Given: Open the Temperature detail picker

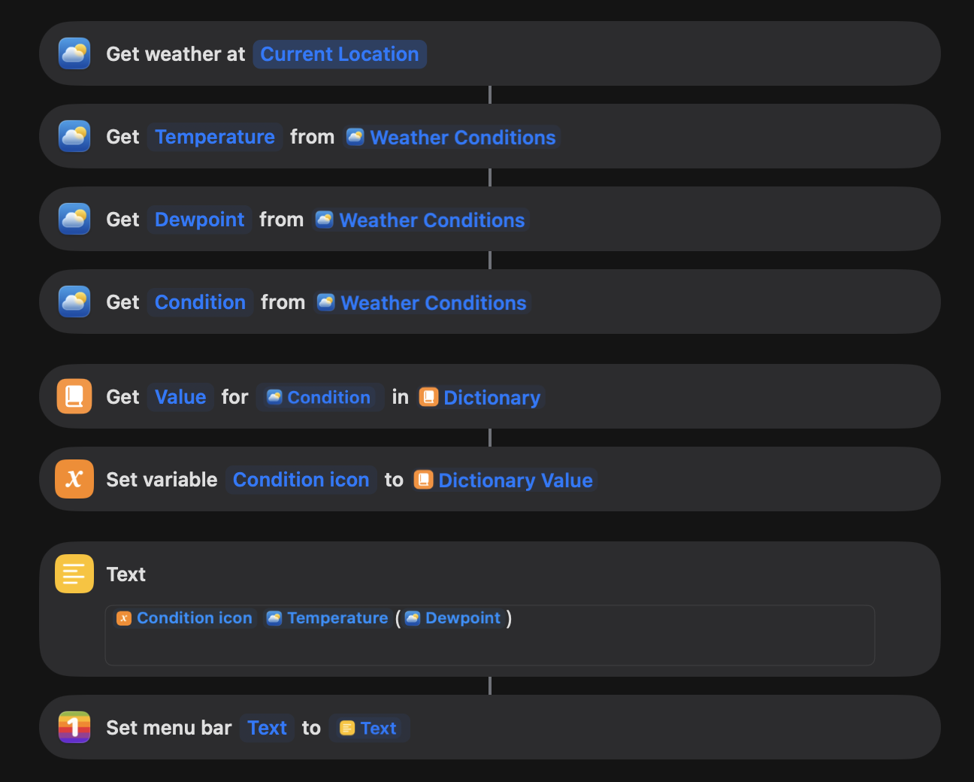Looking at the screenshot, I should pos(215,137).
